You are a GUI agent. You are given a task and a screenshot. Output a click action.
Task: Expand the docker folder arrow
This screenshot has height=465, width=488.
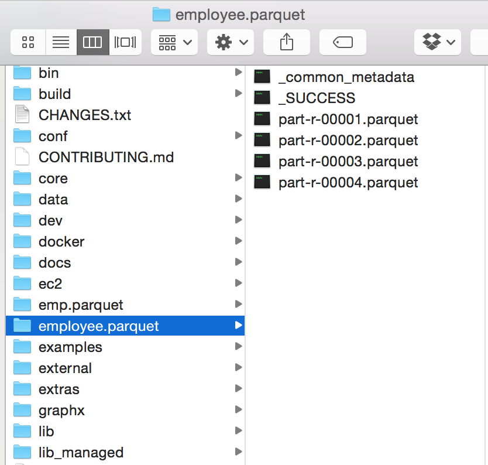click(x=238, y=241)
